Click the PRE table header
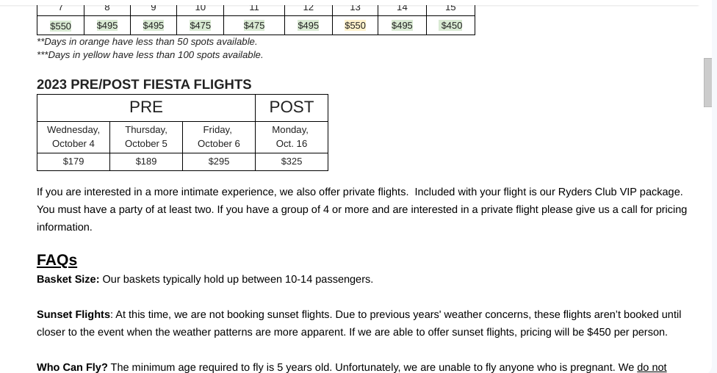 tap(146, 107)
